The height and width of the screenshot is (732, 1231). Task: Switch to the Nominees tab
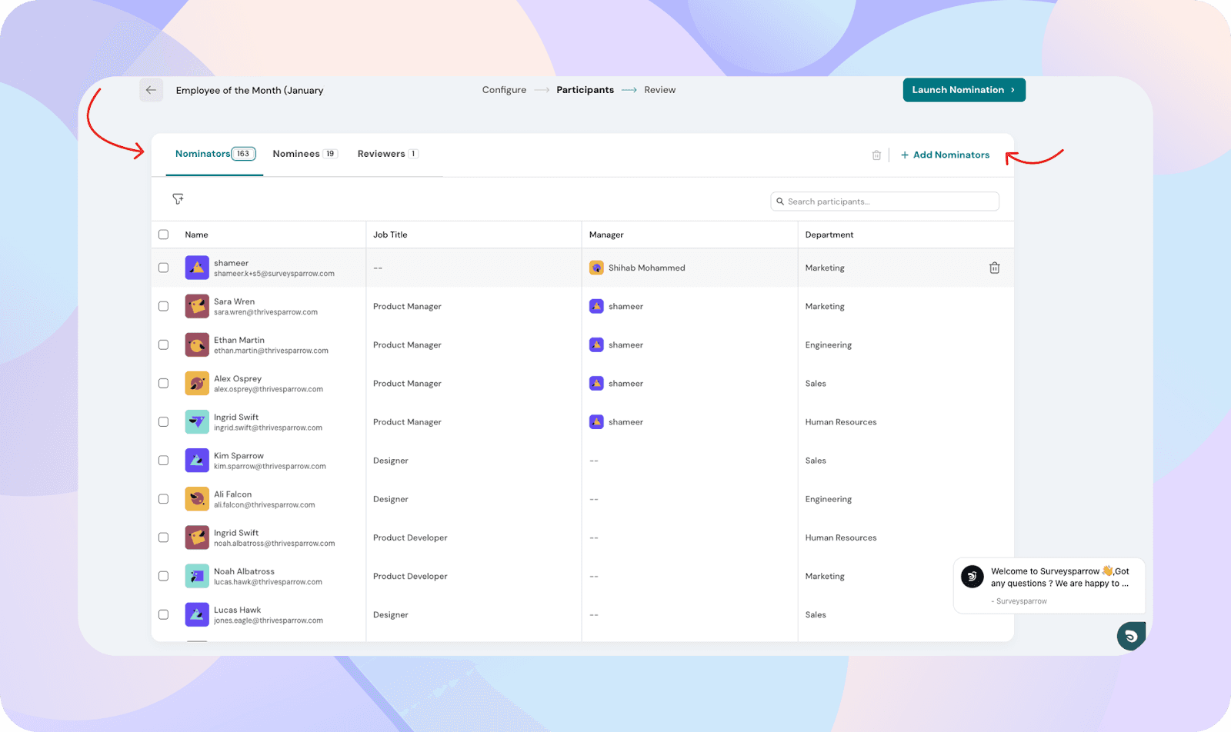pos(304,154)
